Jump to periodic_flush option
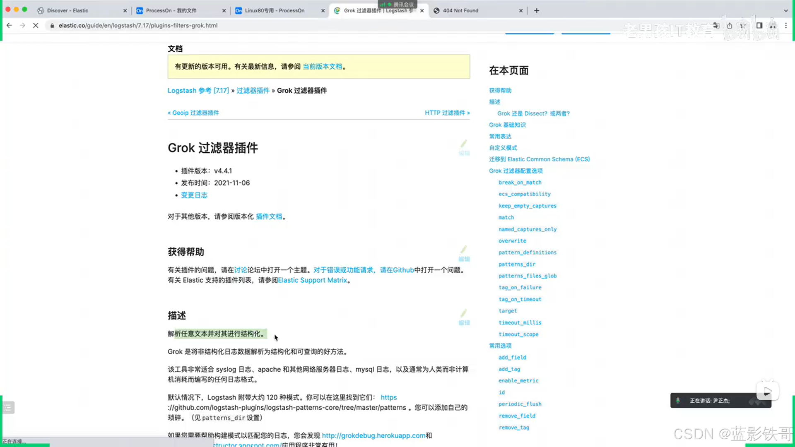The height and width of the screenshot is (447, 795). pyautogui.click(x=520, y=404)
